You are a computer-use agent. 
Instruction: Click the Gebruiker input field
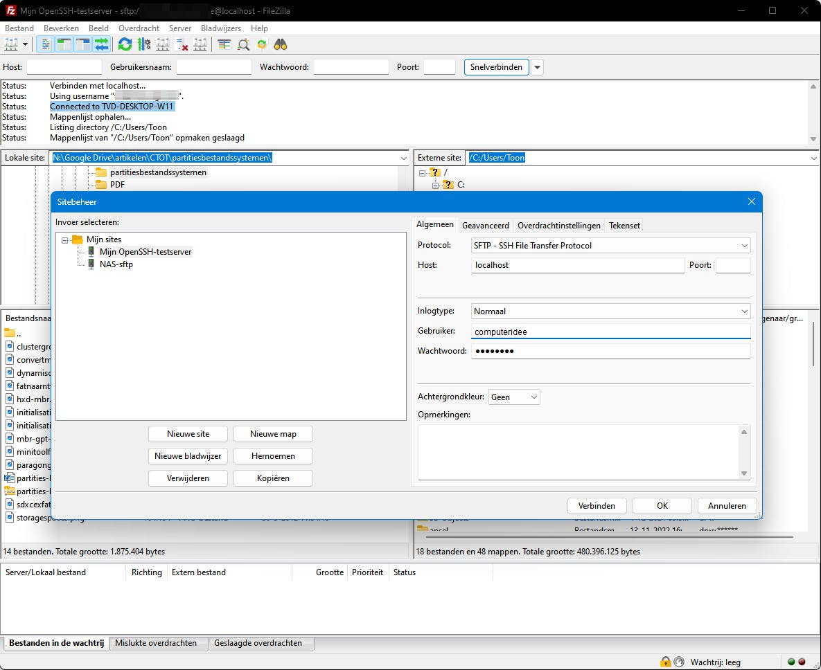(610, 332)
